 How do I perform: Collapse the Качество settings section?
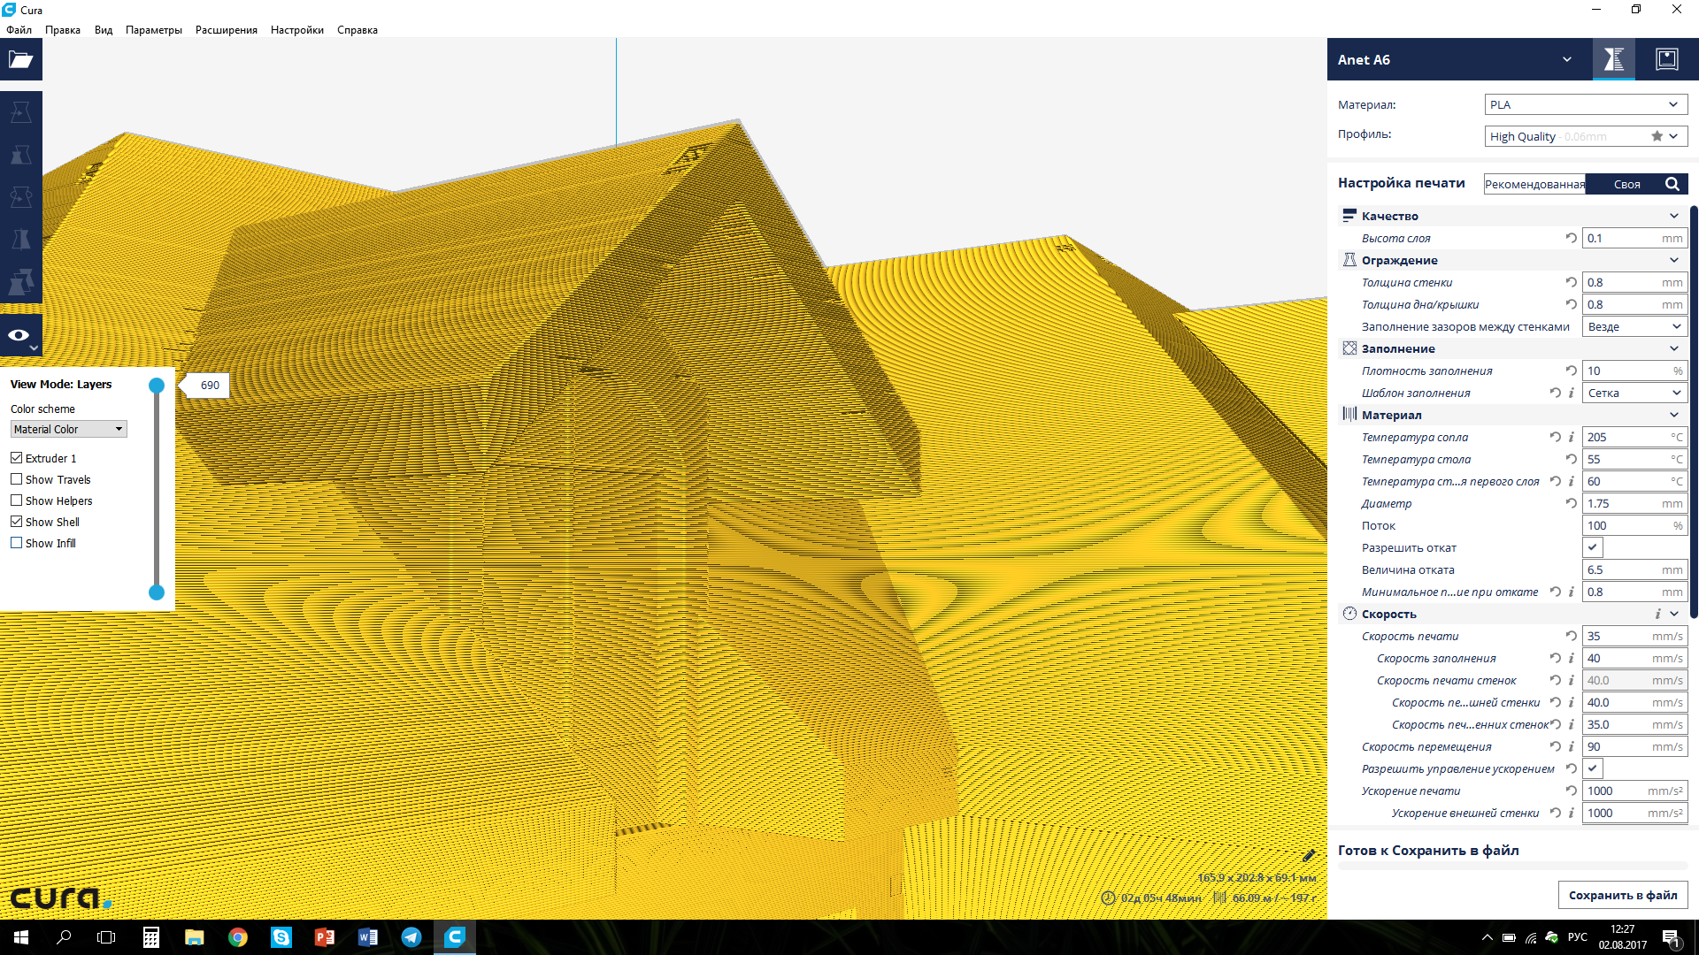click(1673, 216)
